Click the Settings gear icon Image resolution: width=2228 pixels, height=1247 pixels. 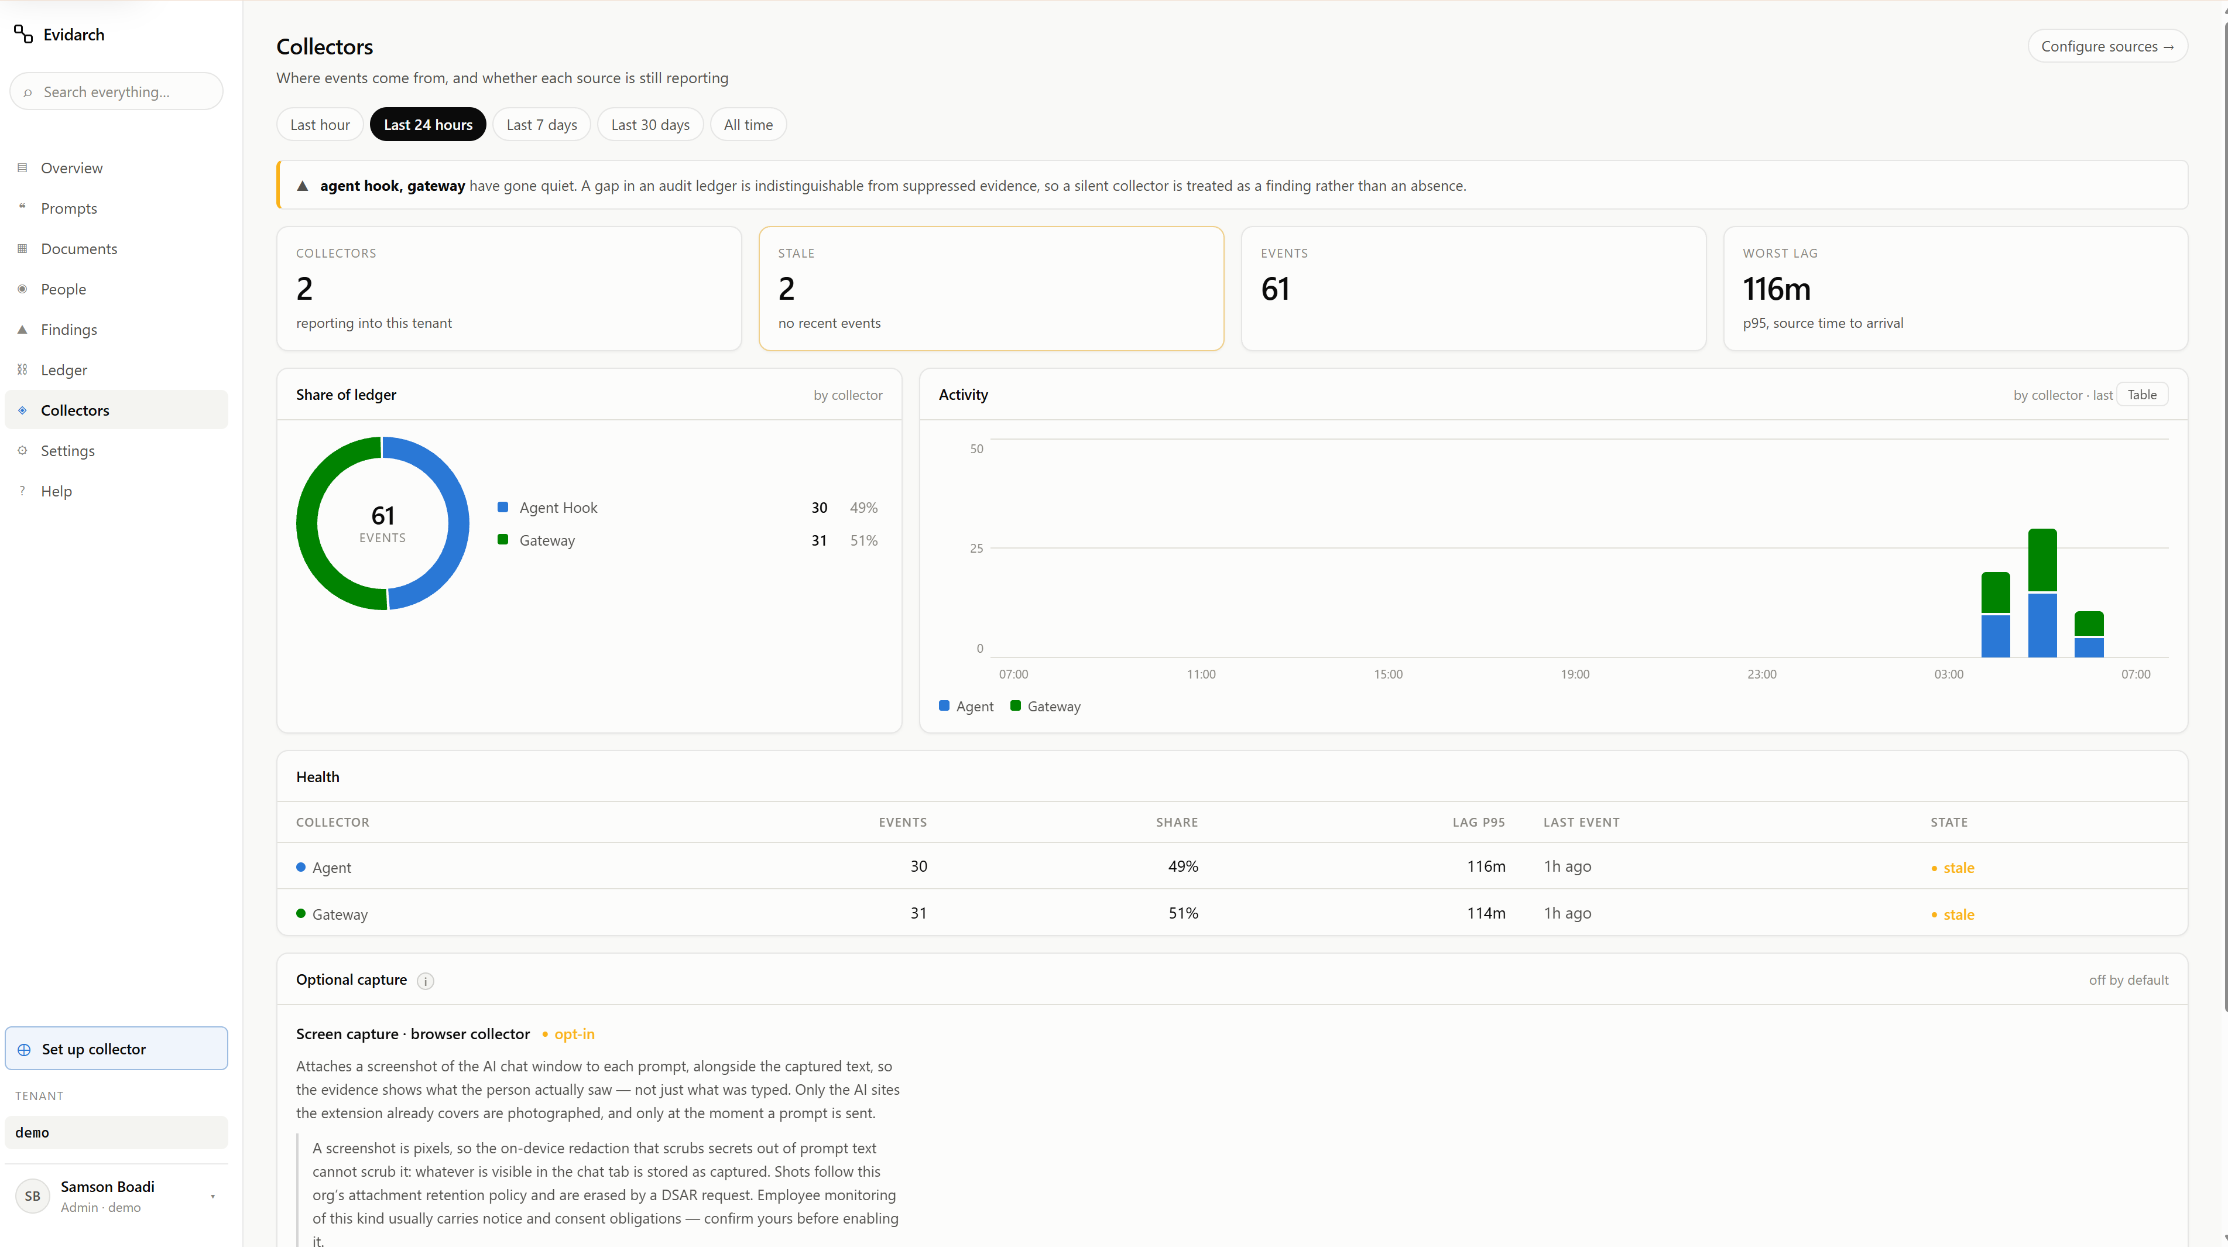coord(22,451)
